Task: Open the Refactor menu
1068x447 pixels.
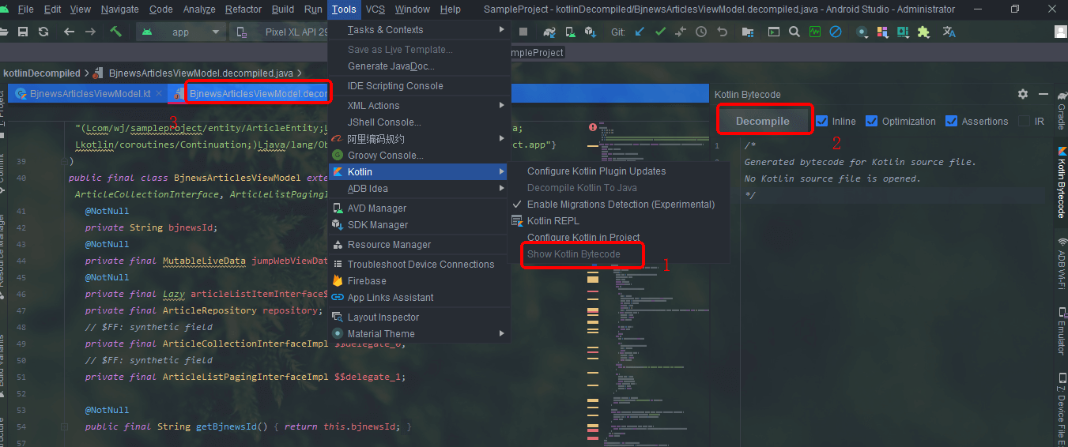Action: pos(243,9)
